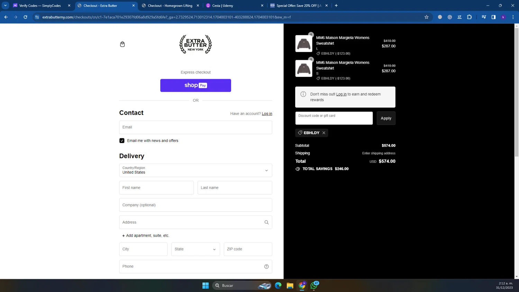519x292 pixels.
Task: Click the ZIP code field
Action: point(248,249)
